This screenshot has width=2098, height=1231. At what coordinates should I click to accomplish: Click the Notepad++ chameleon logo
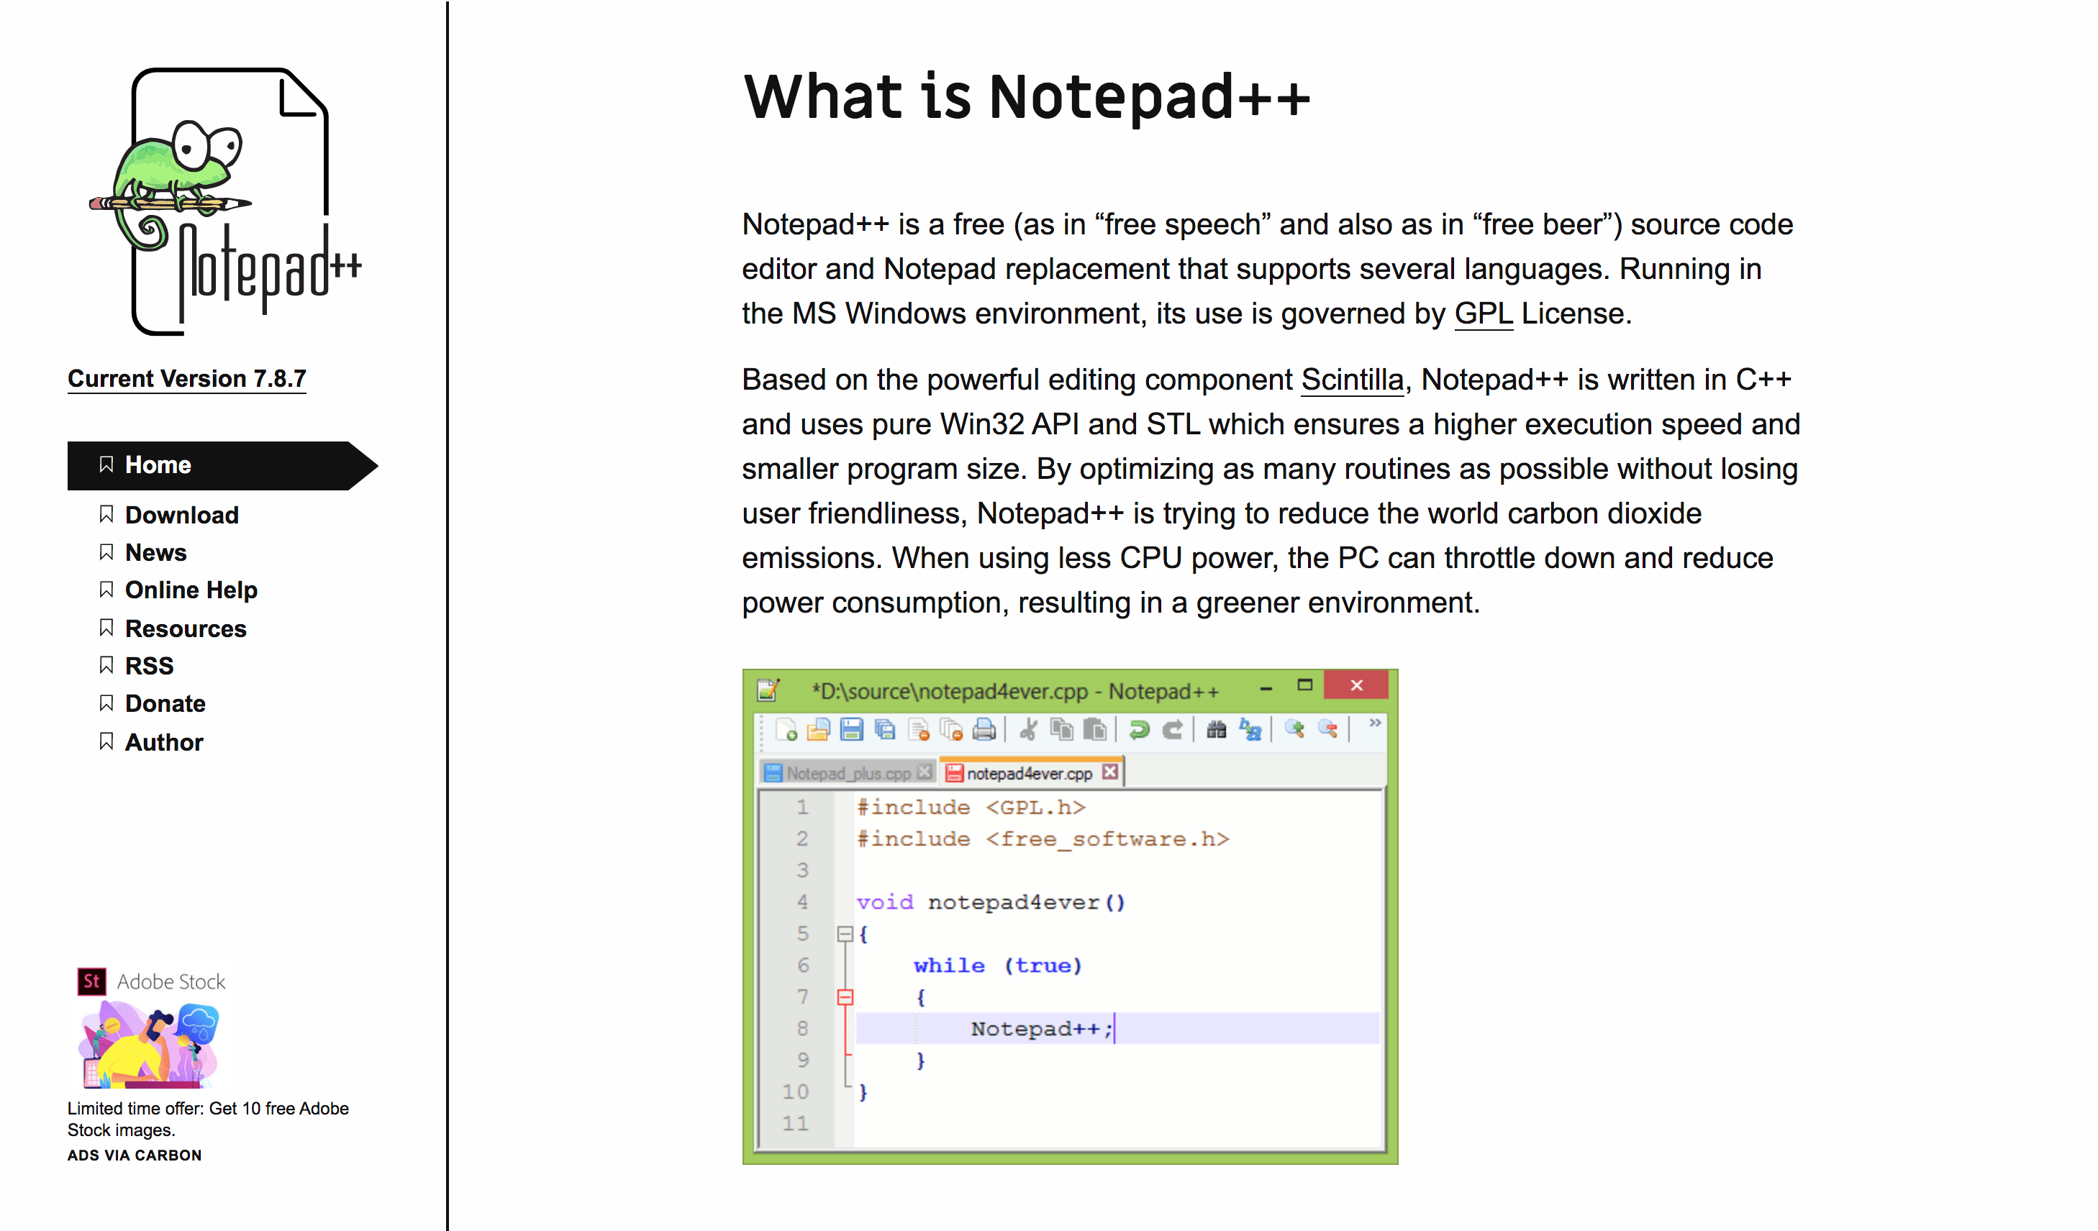pyautogui.click(x=226, y=201)
